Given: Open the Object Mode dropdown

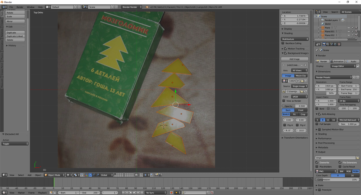Looking at the screenshot, I should pyautogui.click(x=55, y=175).
